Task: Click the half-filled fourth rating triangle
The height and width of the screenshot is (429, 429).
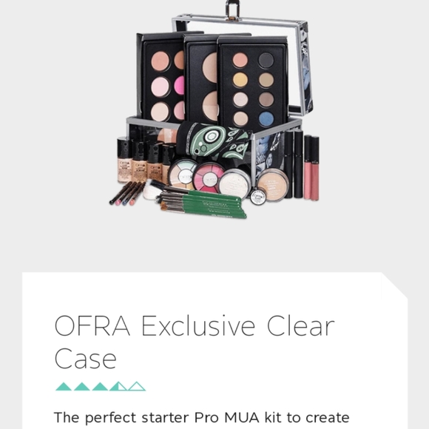Action: [118, 386]
